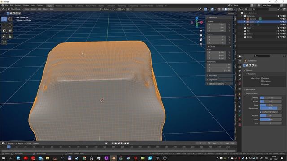Click the red X axis on navigation gizmo
Image resolution: width=287 pixels, height=161 pixels.
(201, 22)
